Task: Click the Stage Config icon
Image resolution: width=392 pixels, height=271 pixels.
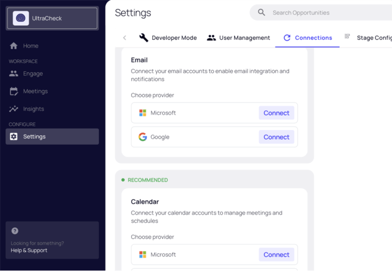Action: point(348,36)
